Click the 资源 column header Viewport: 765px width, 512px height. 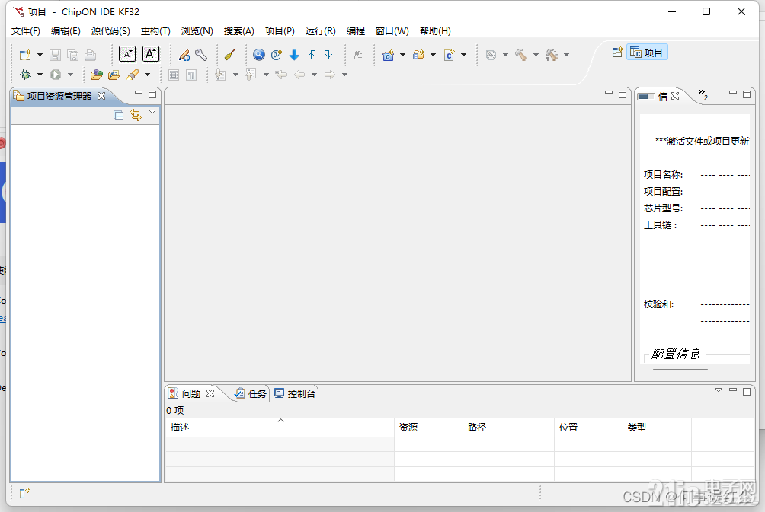pyautogui.click(x=428, y=428)
